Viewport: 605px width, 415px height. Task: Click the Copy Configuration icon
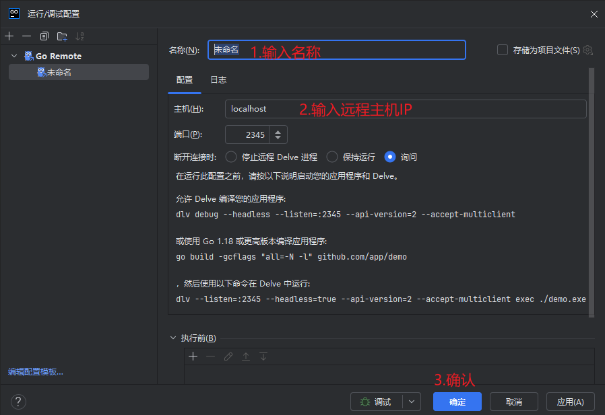tap(44, 36)
